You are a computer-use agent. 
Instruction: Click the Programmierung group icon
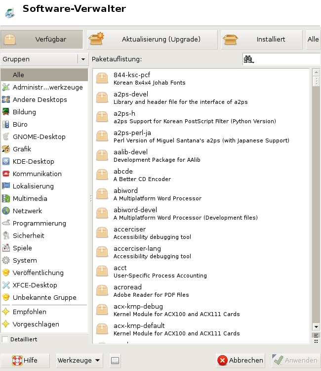(x=6, y=223)
